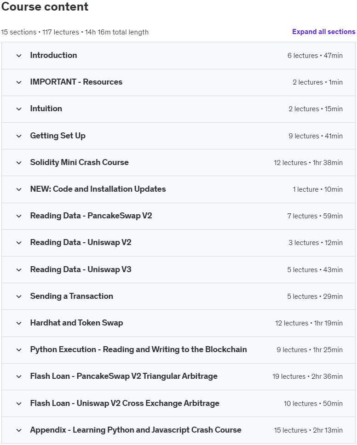357x445 pixels.
Task: Expand Solidity Mini Crash Course chevron
Action: pyautogui.click(x=19, y=163)
